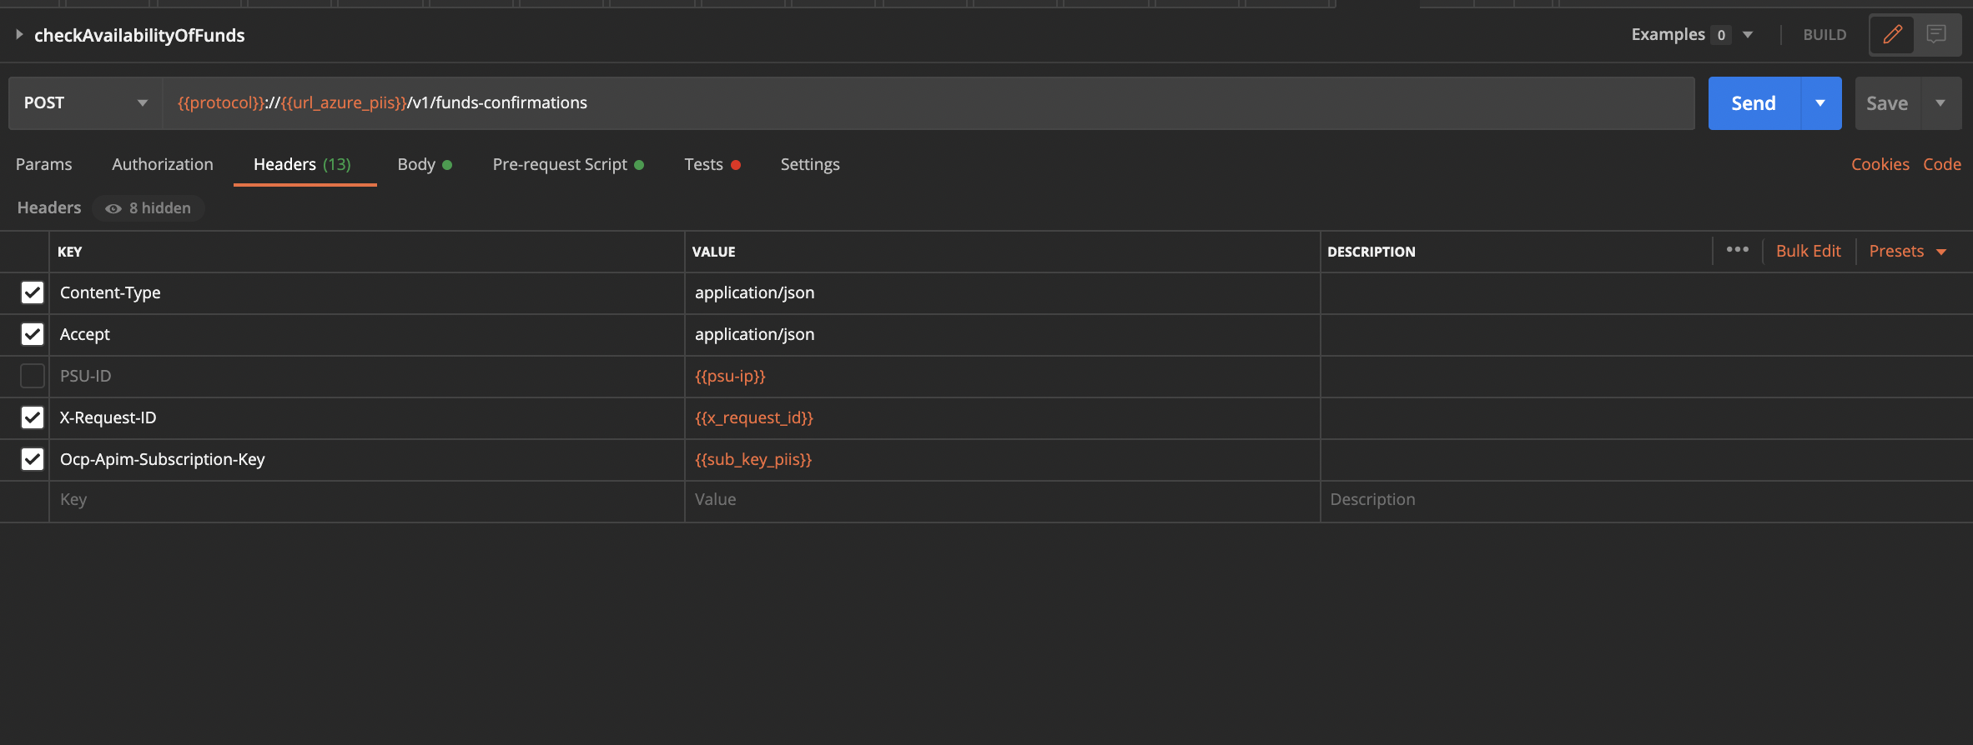Open the comments icon in top right
Image resolution: width=1973 pixels, height=745 pixels.
1936,35
